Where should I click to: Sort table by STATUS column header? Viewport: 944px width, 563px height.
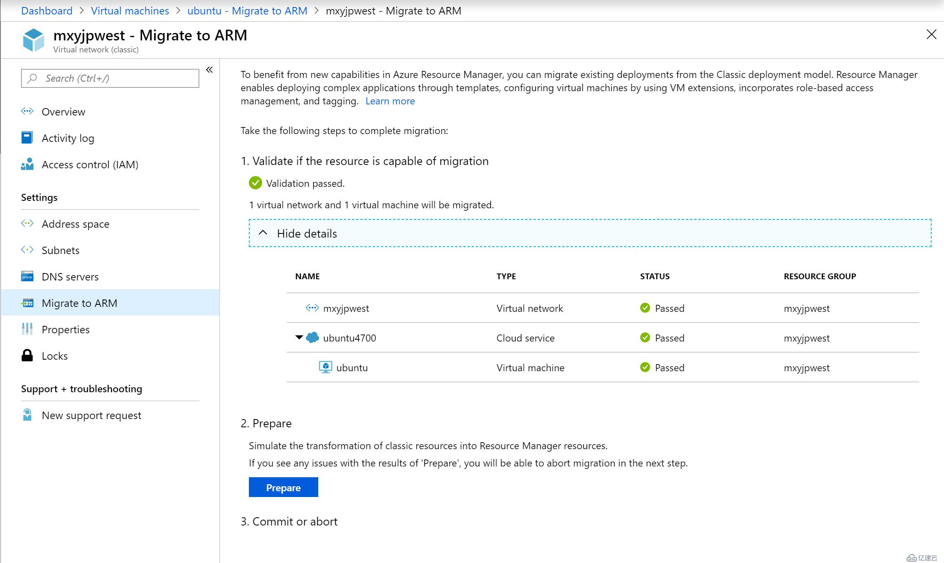pos(655,276)
